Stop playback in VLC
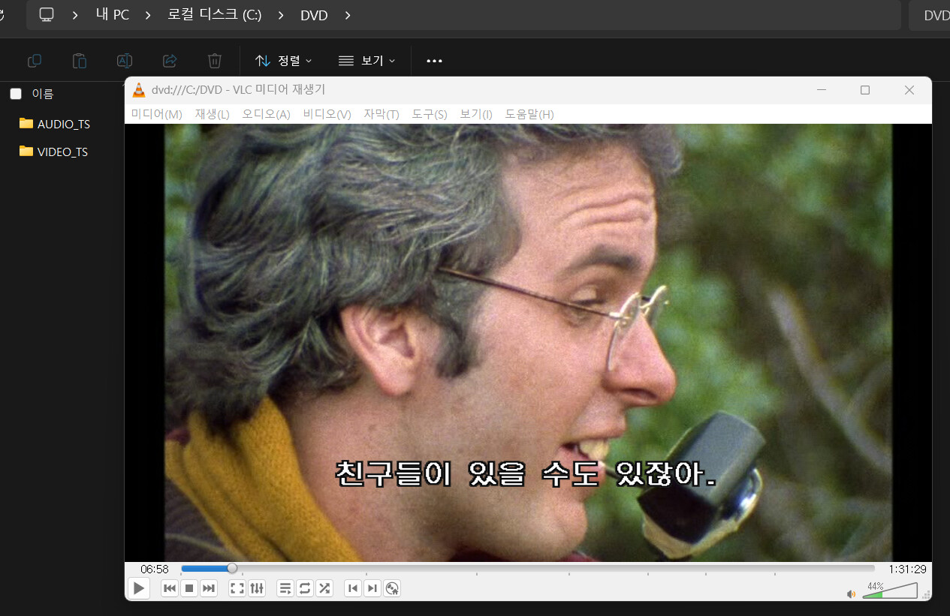The image size is (950, 616). pos(189,588)
